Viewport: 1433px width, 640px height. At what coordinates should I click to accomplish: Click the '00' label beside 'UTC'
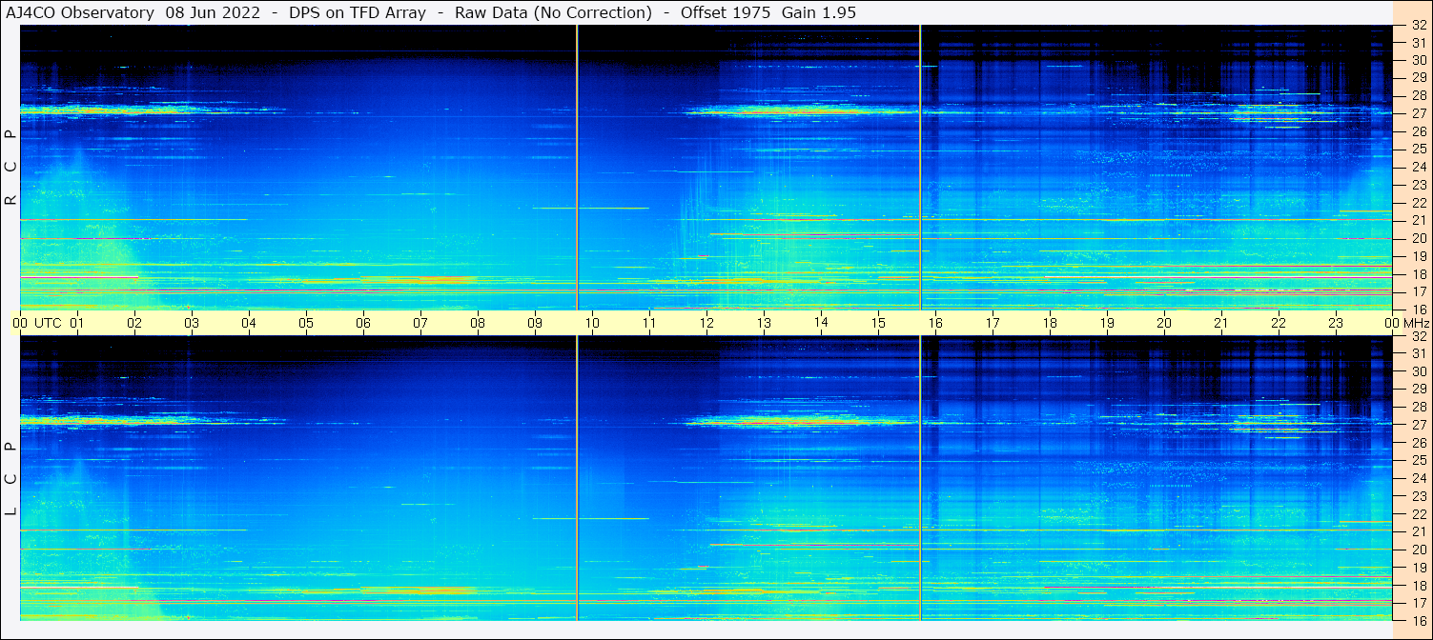pos(20,323)
